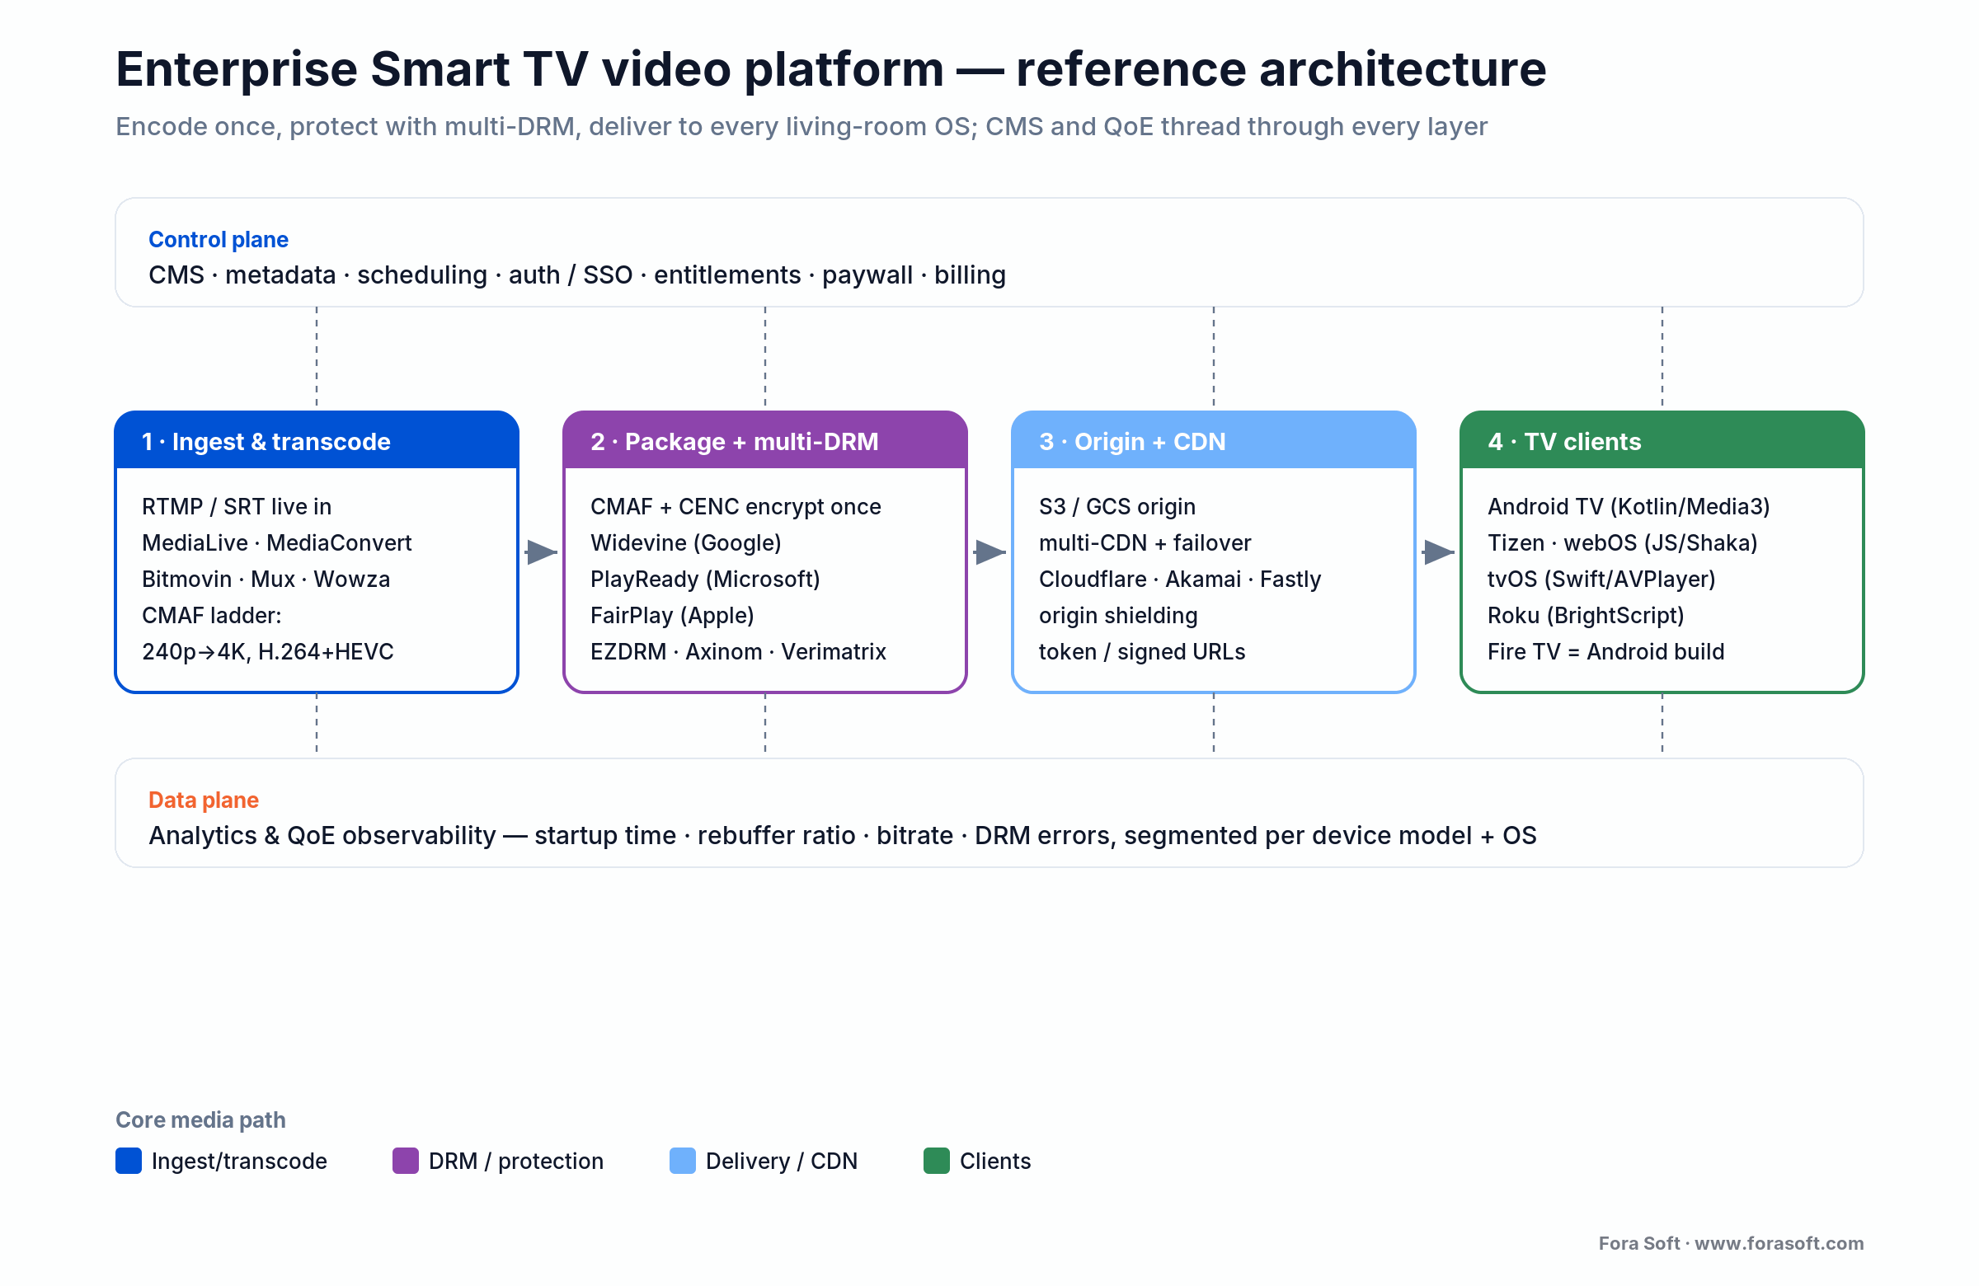
Task: Click the 'Bitmovin · Mux · Wowza' line
Action: click(x=266, y=579)
